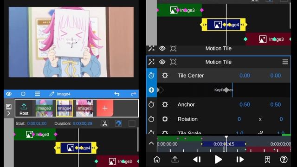Click the blue loop icon beside scissors
This screenshot has width=297, height=167.
pos(119,123)
